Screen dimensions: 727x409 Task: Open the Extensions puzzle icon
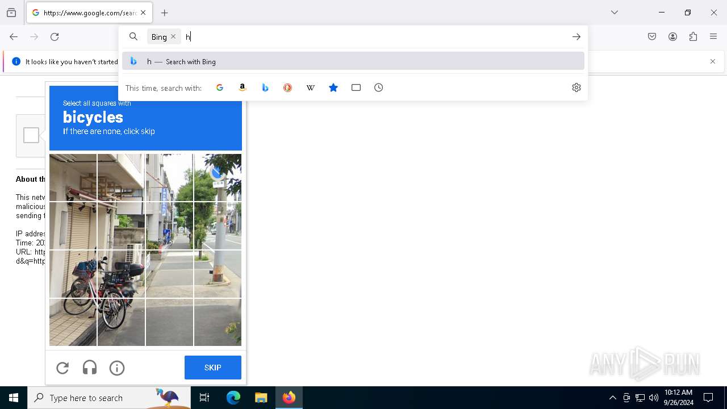(693, 37)
